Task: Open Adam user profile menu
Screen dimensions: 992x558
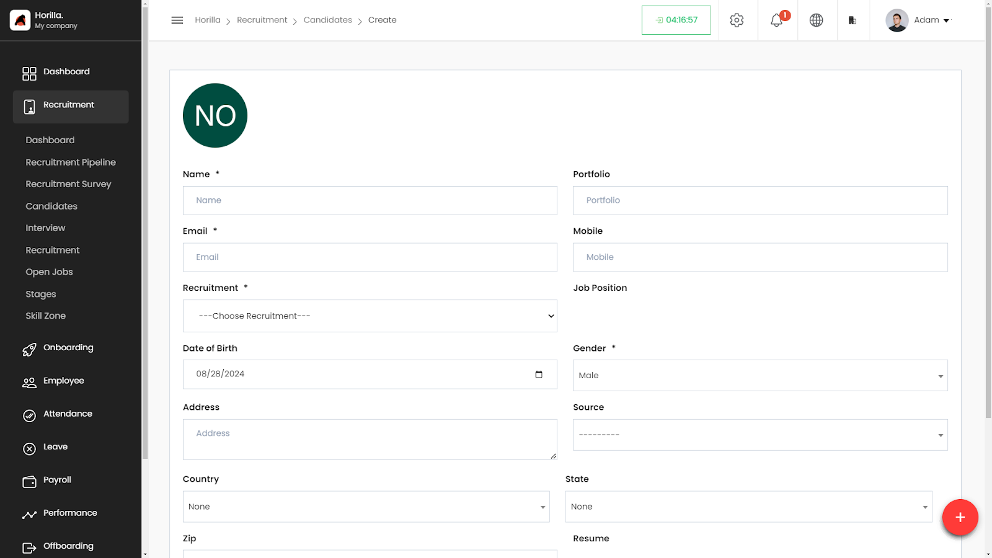Action: (x=918, y=20)
